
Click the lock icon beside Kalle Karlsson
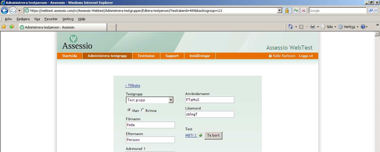tap(270, 56)
